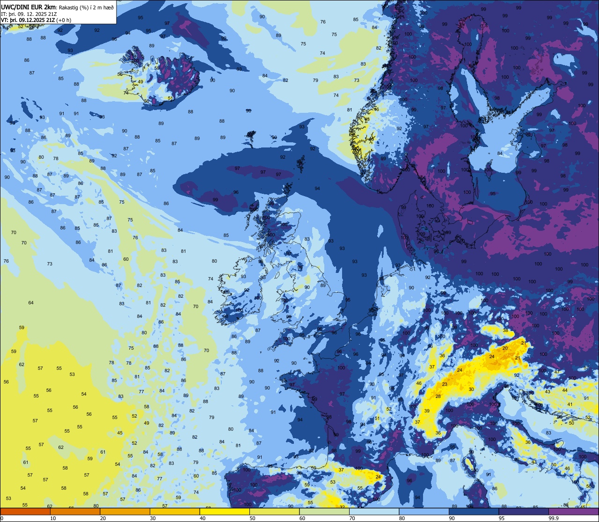The width and height of the screenshot is (599, 522).
Task: Select the 90–95 medium blue legend swatch
Action: (474, 511)
